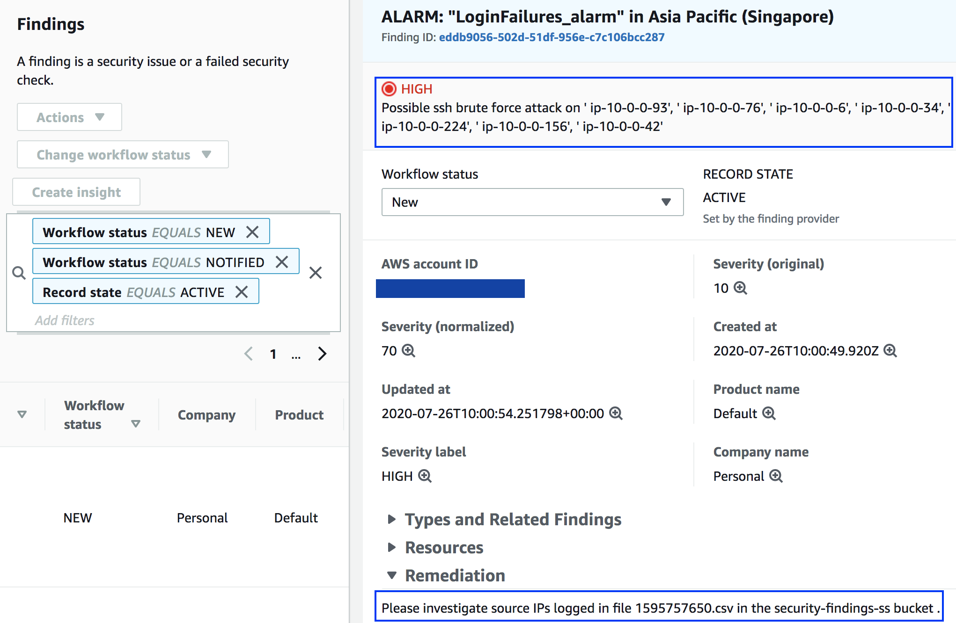Click magnifier icon next to Severity original 10
This screenshot has width=956, height=623.
coord(740,288)
